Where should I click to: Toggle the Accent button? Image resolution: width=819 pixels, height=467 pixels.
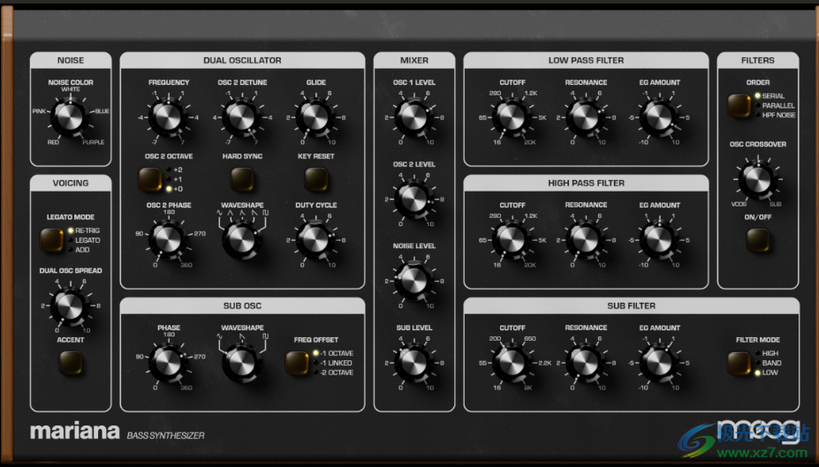tap(71, 363)
